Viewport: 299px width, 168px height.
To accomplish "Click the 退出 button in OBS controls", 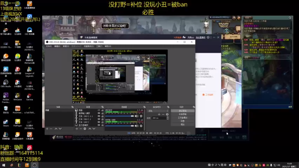I will click(183, 125).
